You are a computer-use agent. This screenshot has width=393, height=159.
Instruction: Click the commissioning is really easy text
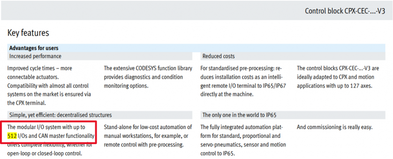(x=335, y=127)
